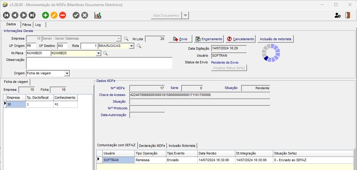357x170 pixels.
Task: Search Empresa using the magnifier icon
Action: (126, 39)
